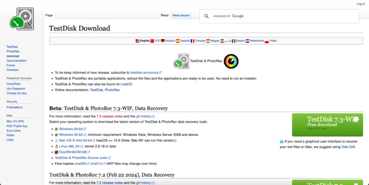Open the Publications link
The height and width of the screenshot is (185, 369).
(x=15, y=107)
